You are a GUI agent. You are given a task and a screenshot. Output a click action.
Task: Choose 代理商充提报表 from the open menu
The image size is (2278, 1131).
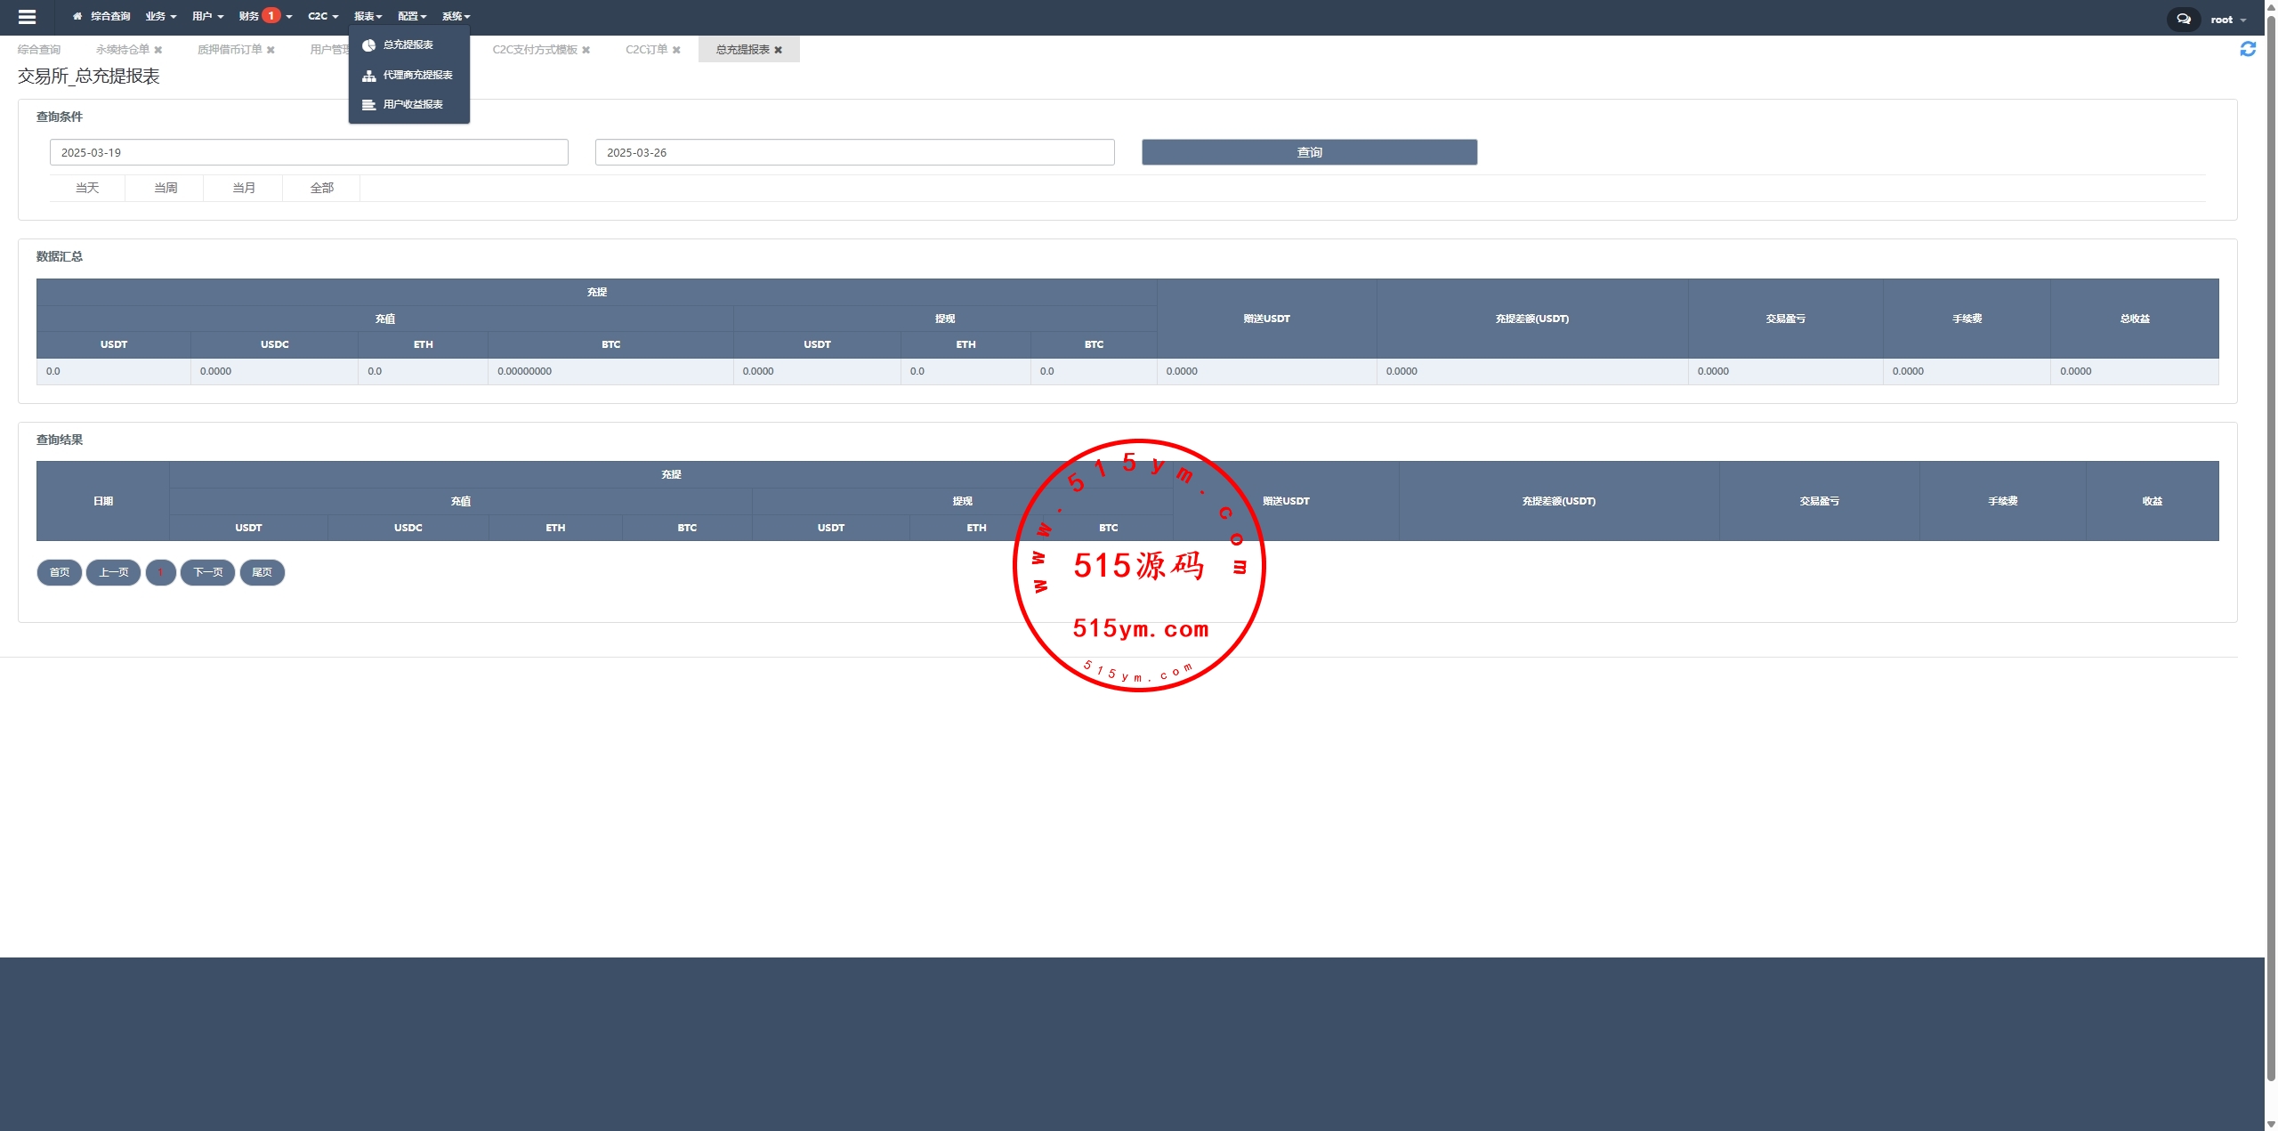point(417,75)
